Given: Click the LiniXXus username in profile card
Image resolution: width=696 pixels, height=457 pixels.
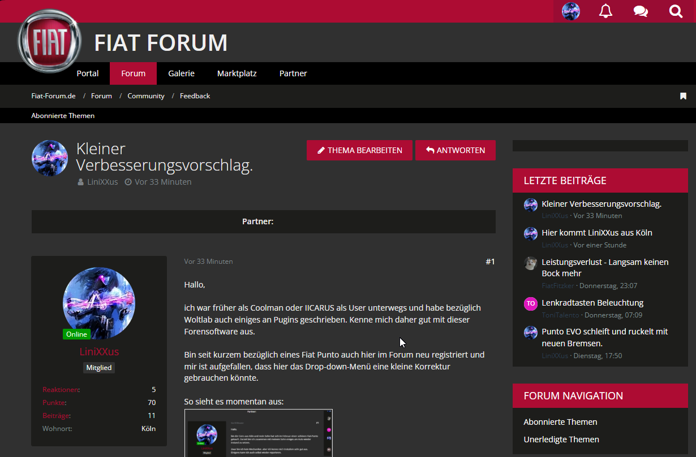Looking at the screenshot, I should [x=99, y=351].
